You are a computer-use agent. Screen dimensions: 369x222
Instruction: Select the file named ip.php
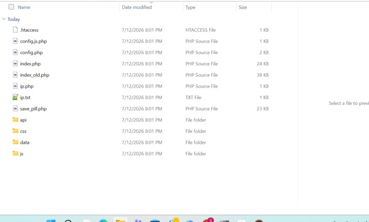(27, 86)
